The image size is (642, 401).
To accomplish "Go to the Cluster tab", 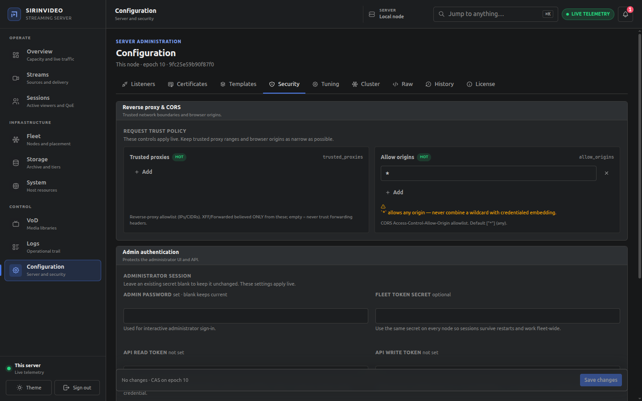I will 366,84.
